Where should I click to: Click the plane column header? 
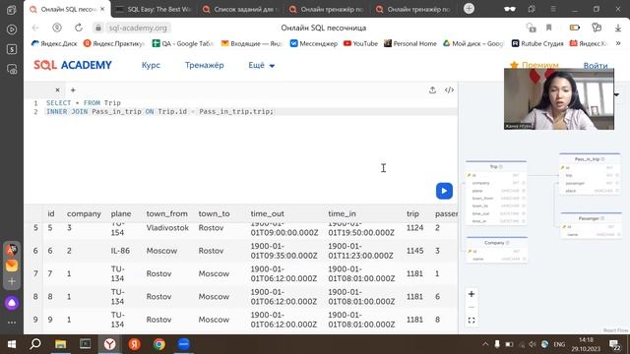click(x=121, y=213)
